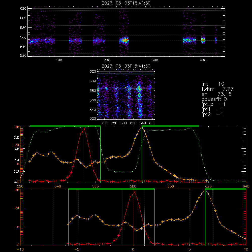Click the 0.8 y-axis label of profile plot

[17, 137]
